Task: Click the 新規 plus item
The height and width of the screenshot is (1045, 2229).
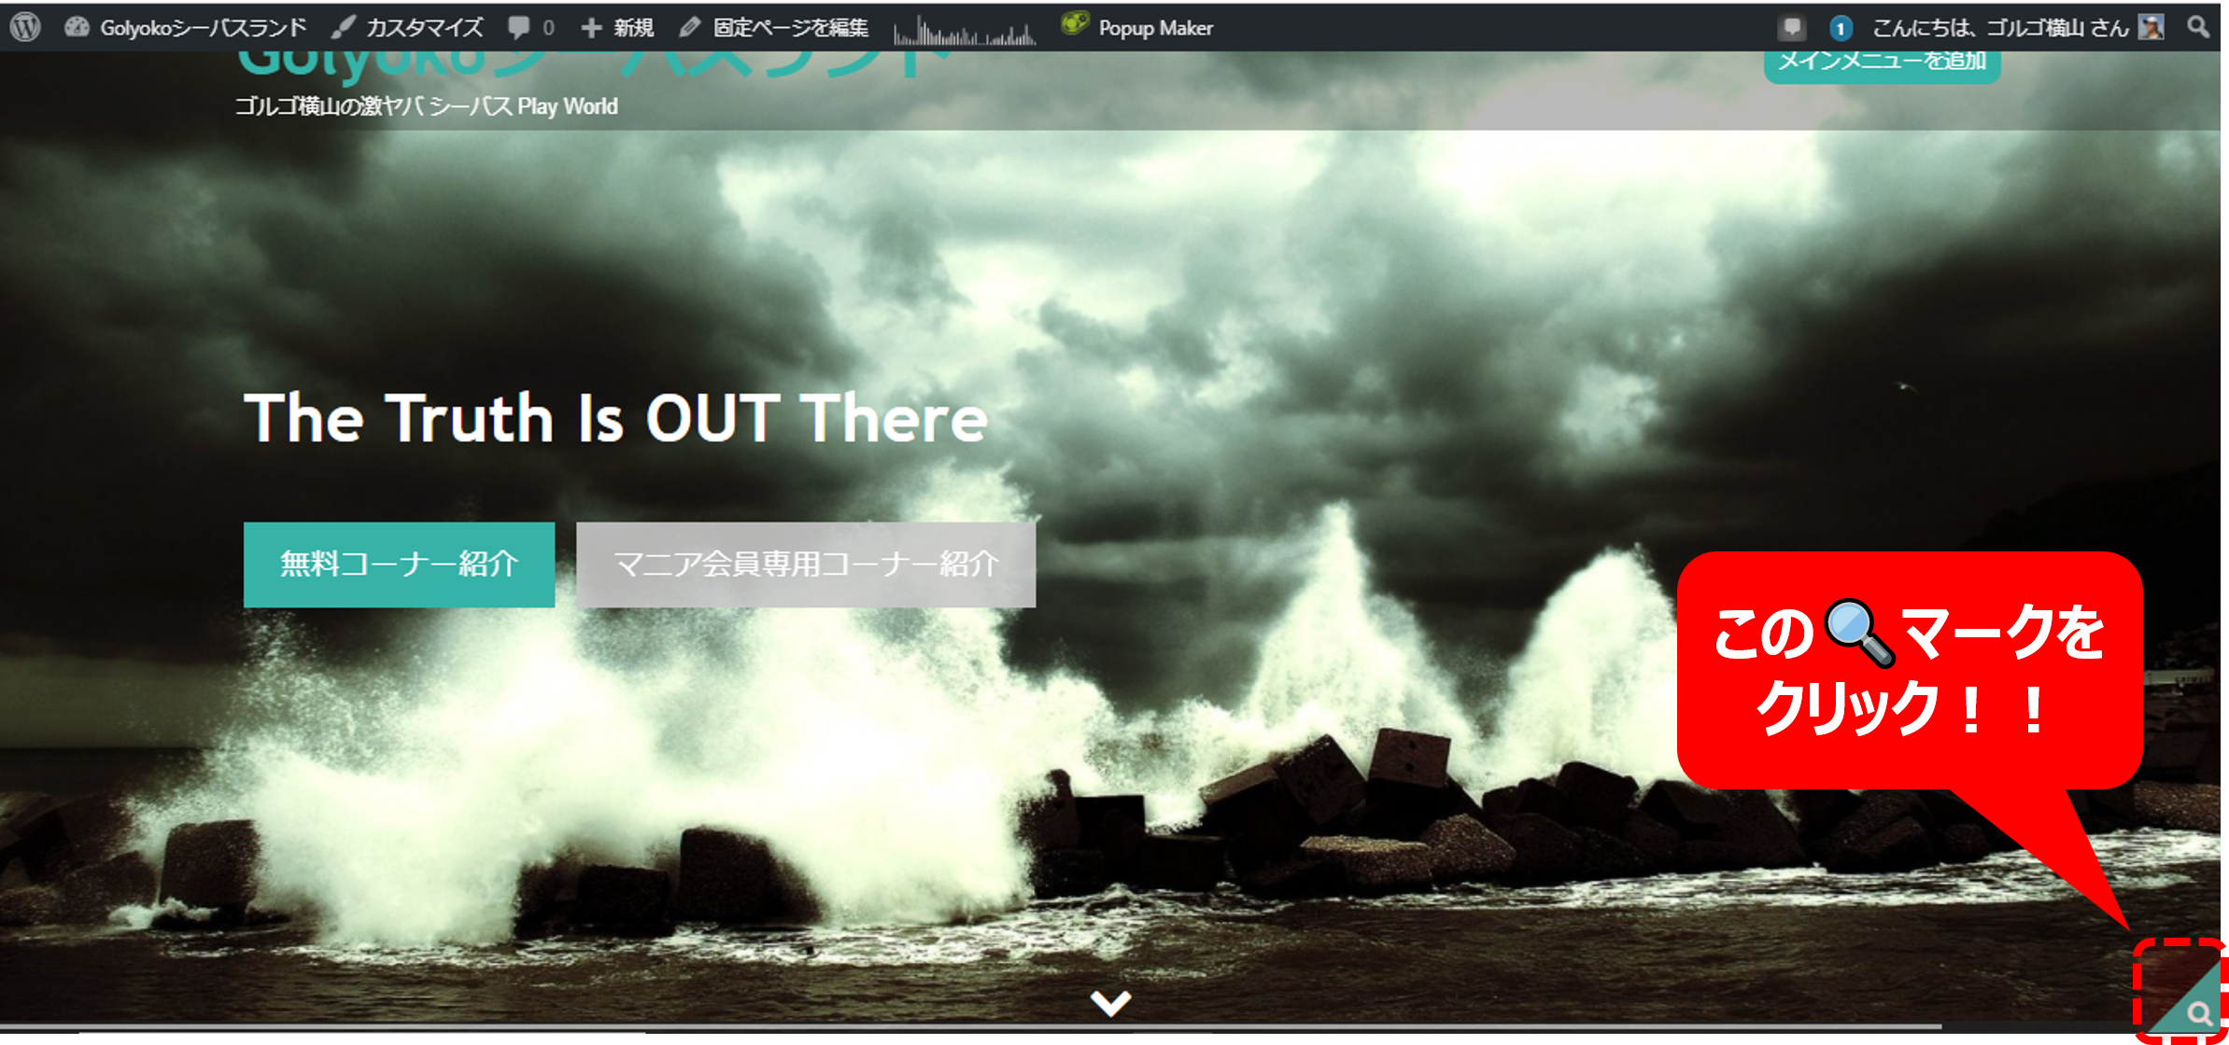Action: coord(616,28)
